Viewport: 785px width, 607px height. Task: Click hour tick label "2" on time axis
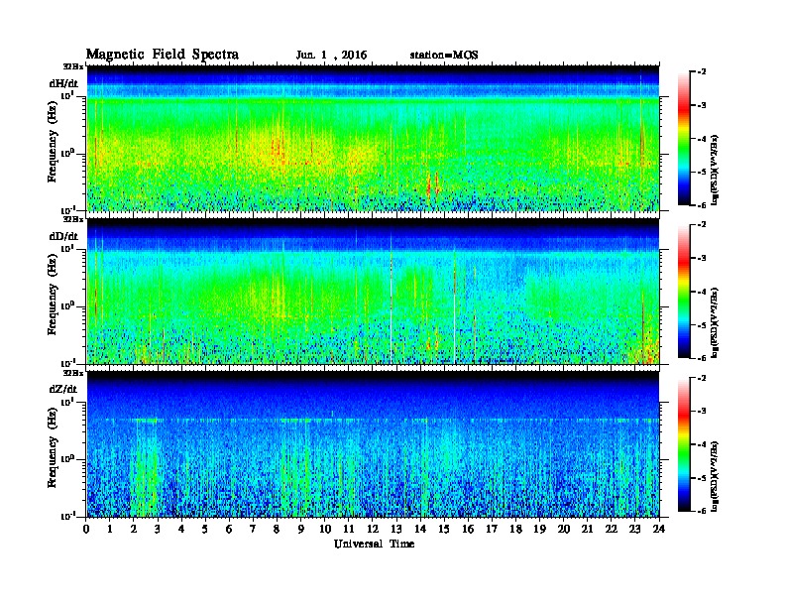click(134, 529)
